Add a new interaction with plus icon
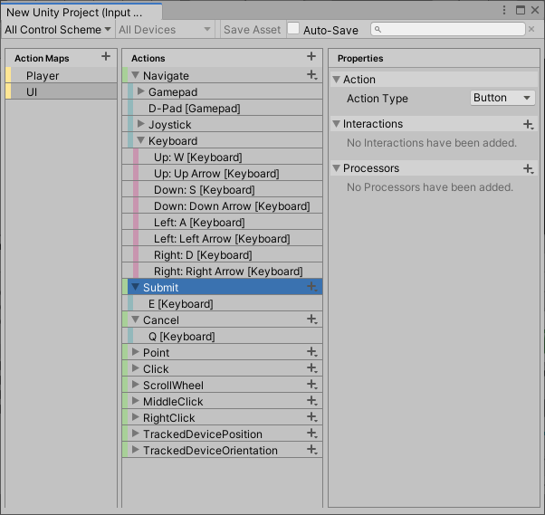Screen dimensions: 545x515 [x=529, y=124]
